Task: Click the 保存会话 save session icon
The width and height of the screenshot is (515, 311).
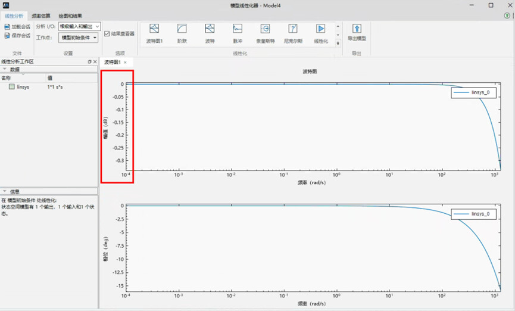Action: coord(7,36)
